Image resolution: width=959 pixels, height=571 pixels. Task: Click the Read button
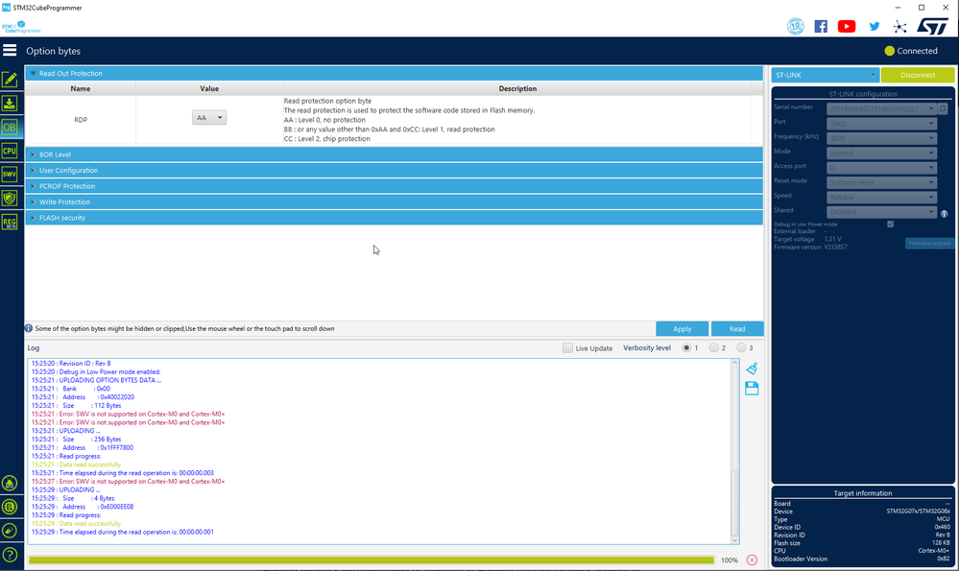(x=737, y=329)
